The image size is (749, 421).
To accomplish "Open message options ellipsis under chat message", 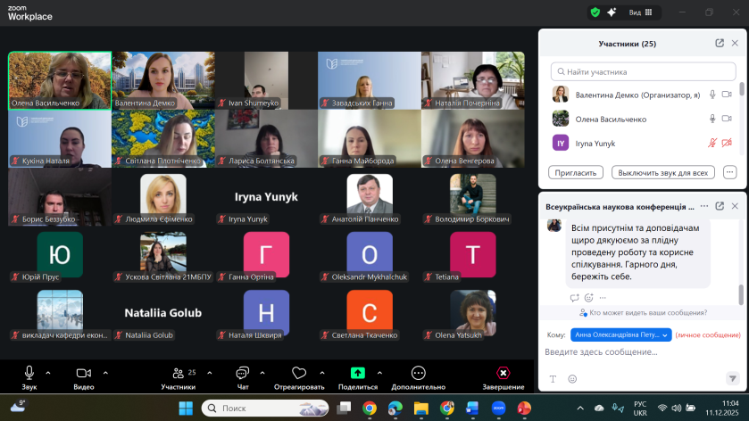I will tap(603, 298).
